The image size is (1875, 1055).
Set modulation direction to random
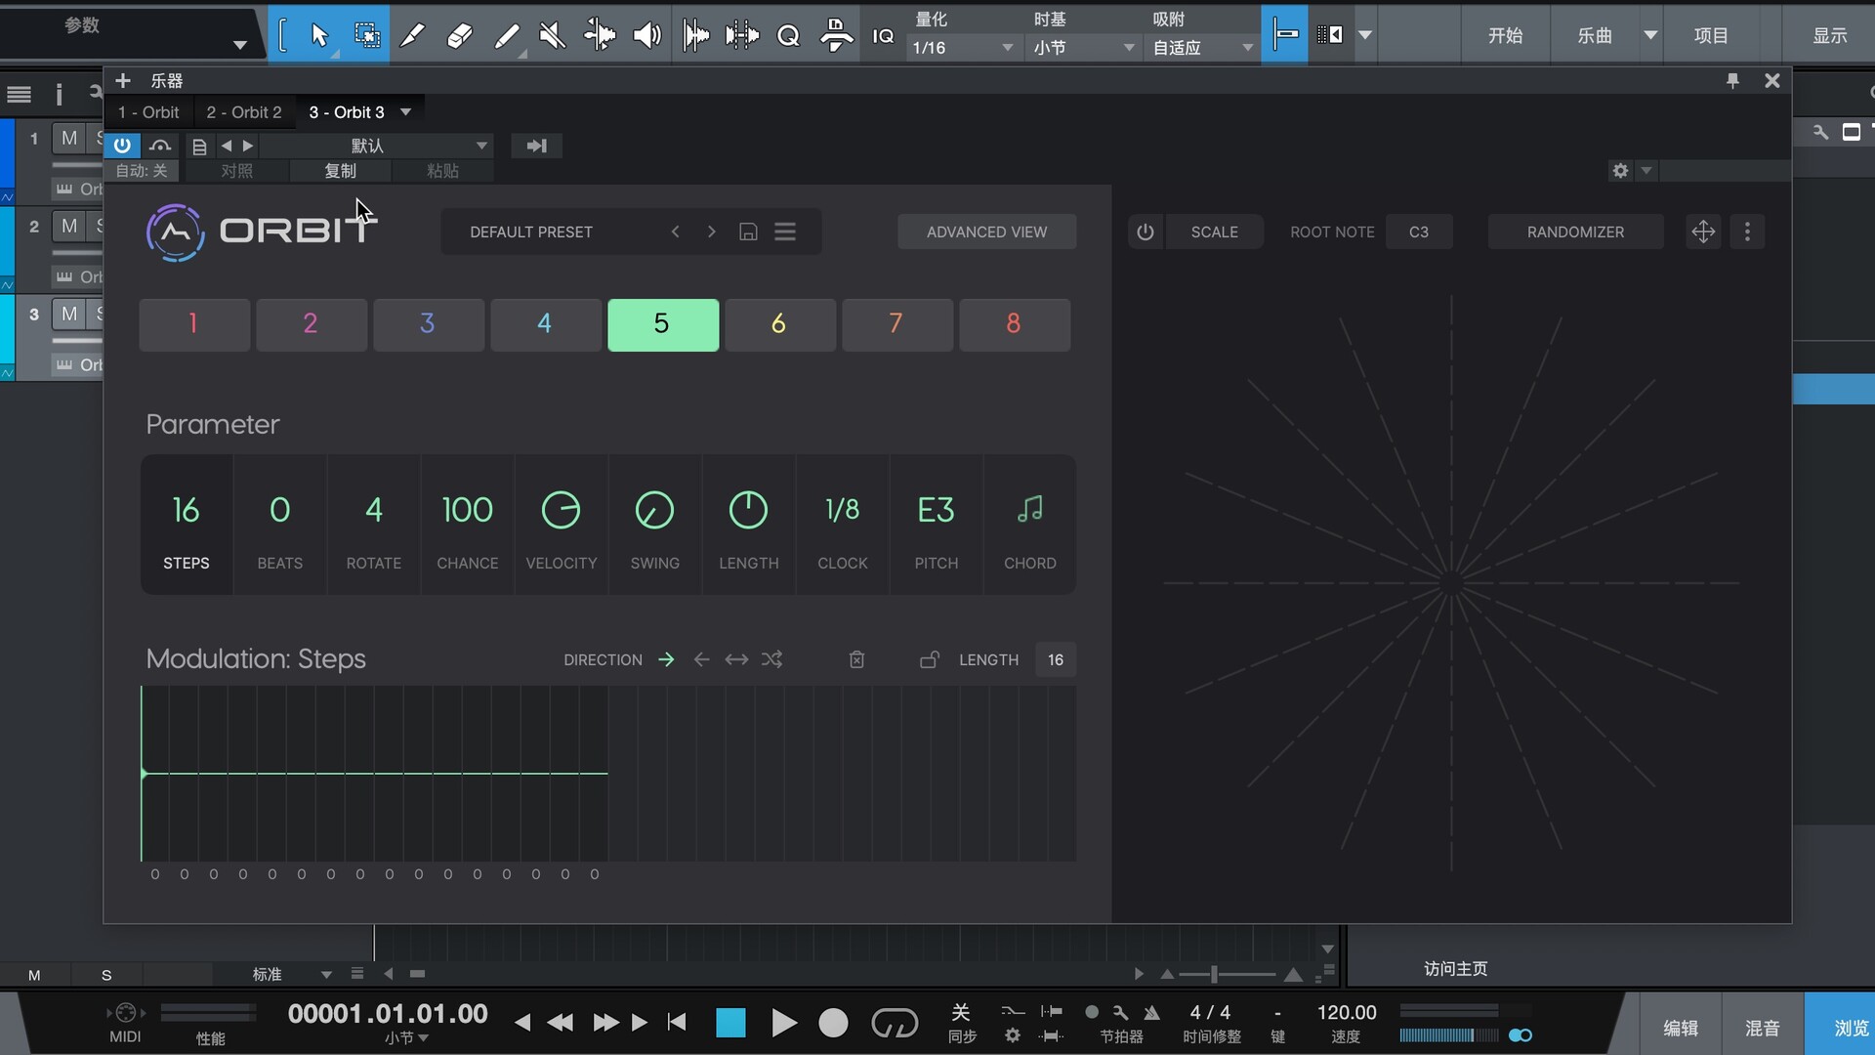(x=771, y=659)
